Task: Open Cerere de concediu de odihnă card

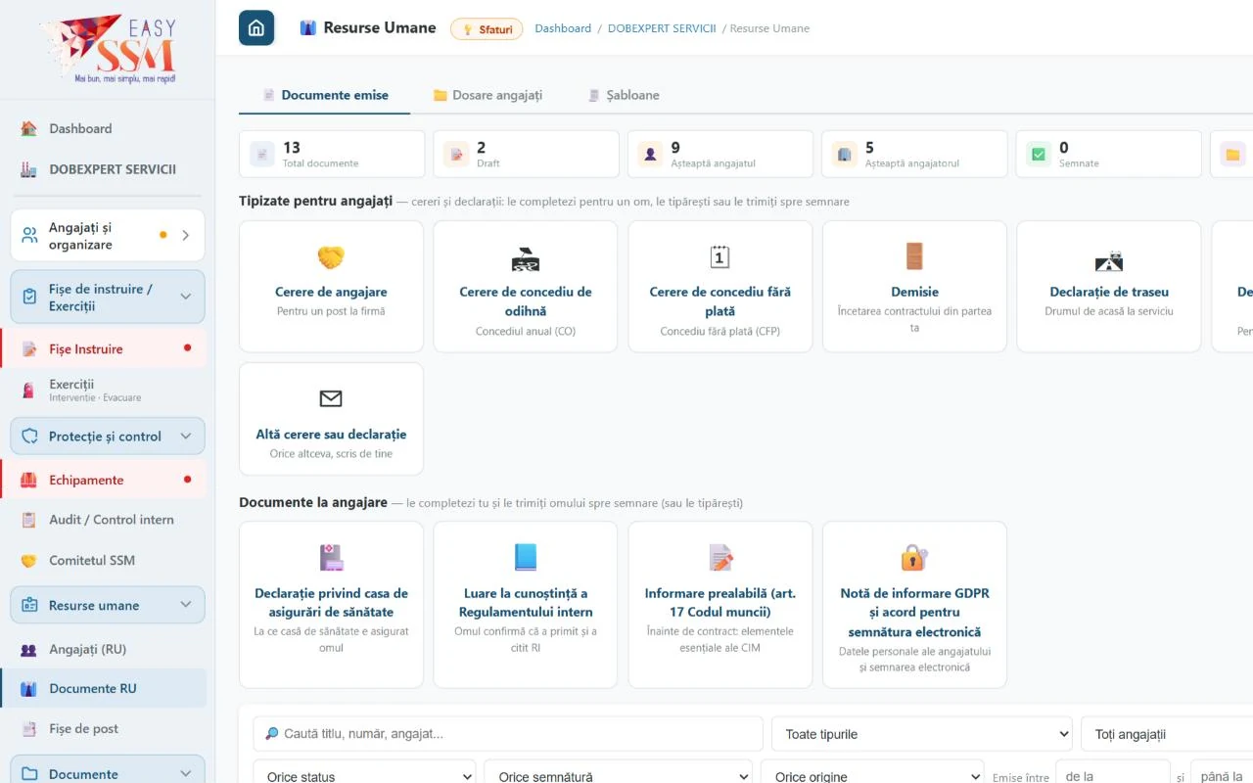Action: tap(526, 287)
